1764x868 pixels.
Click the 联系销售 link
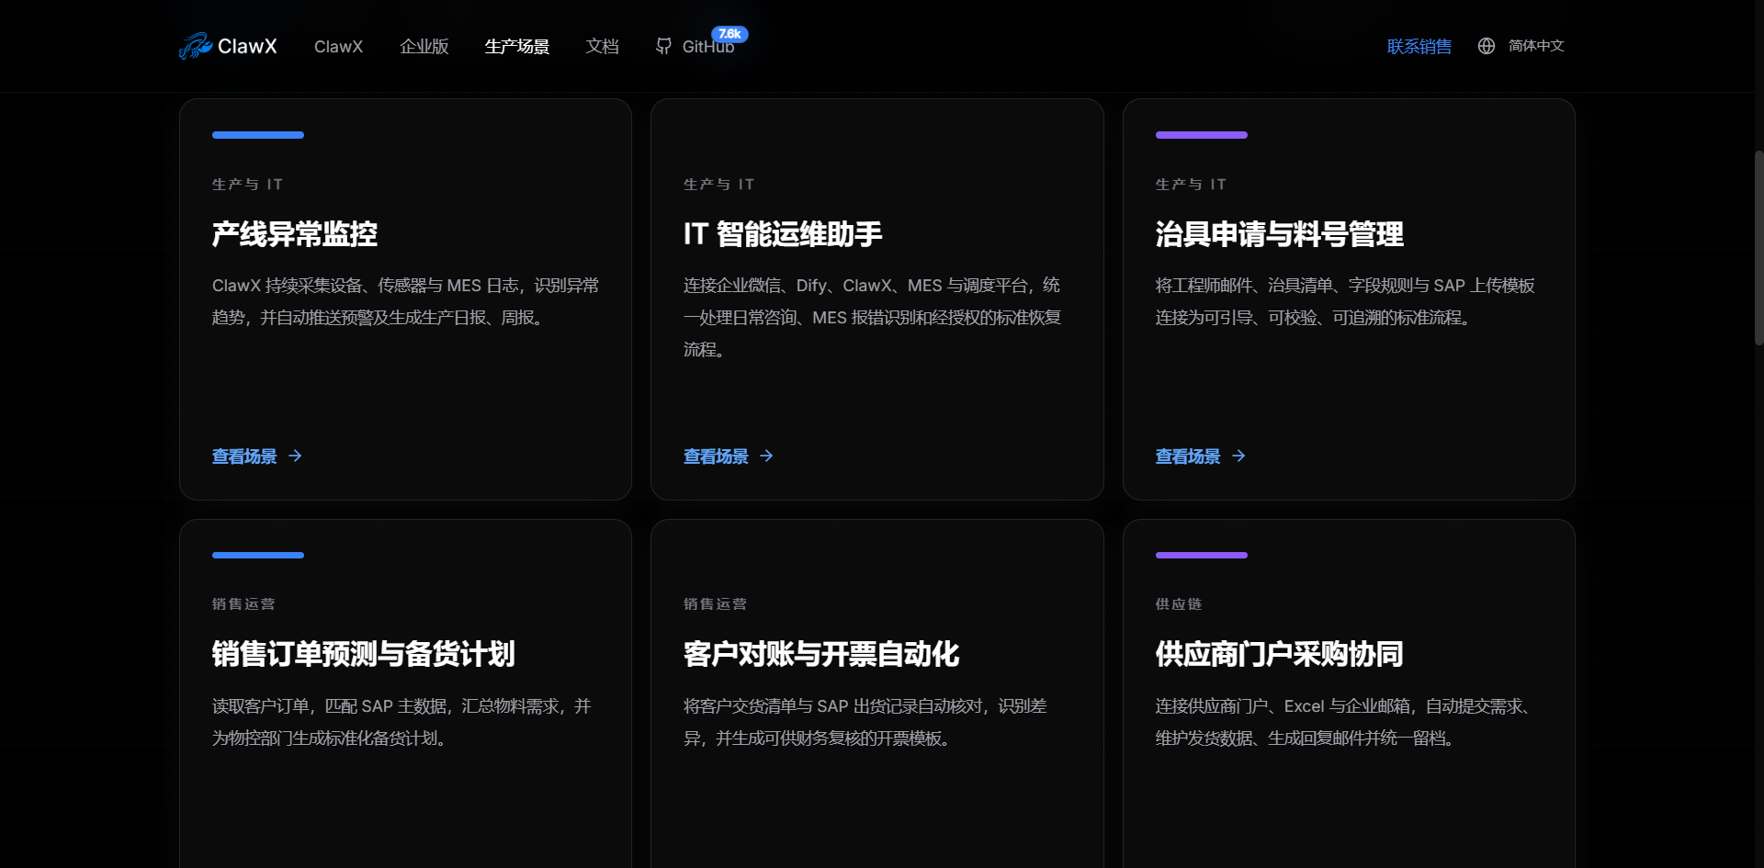(1419, 47)
